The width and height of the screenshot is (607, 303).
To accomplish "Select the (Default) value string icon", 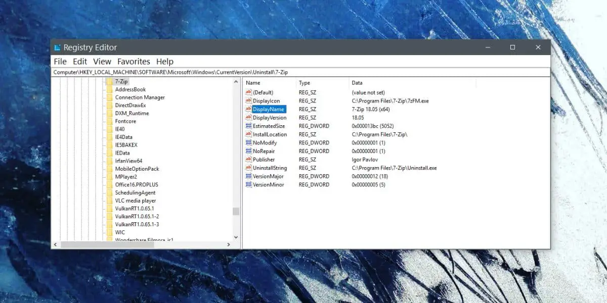I will click(248, 92).
